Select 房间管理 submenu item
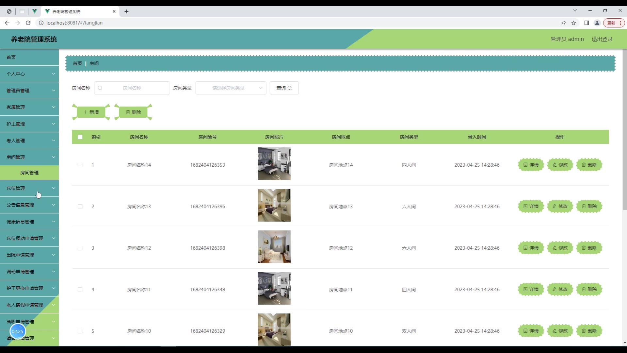This screenshot has height=353, width=627. pos(29,173)
